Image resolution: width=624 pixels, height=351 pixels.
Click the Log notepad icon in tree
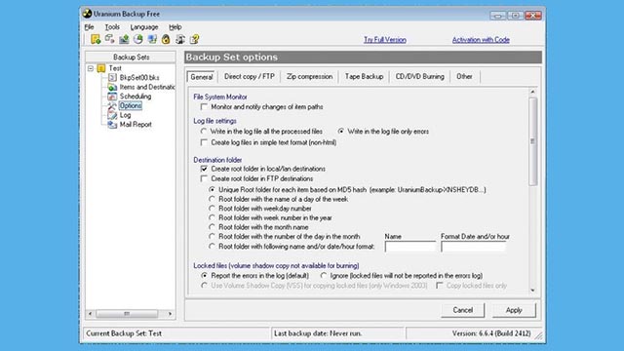coord(112,115)
